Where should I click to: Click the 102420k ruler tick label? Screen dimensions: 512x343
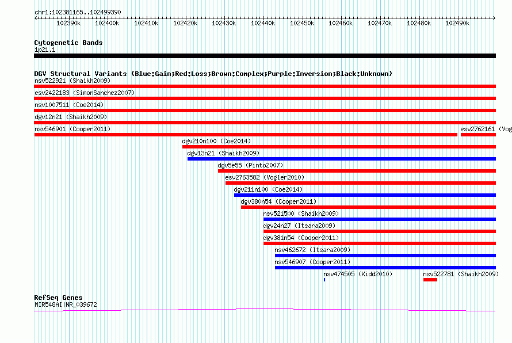point(185,23)
